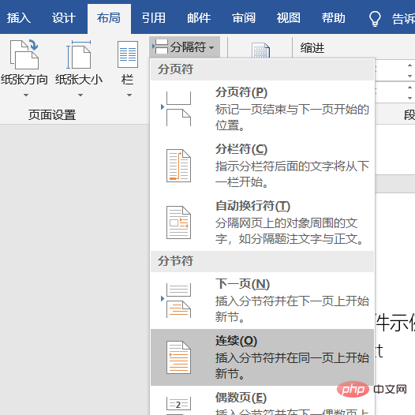
Task: Expand the 栏 dropdown arrow
Action: (129, 95)
